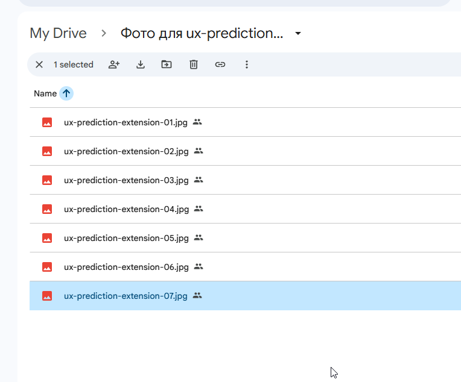Download the selected file

point(141,64)
